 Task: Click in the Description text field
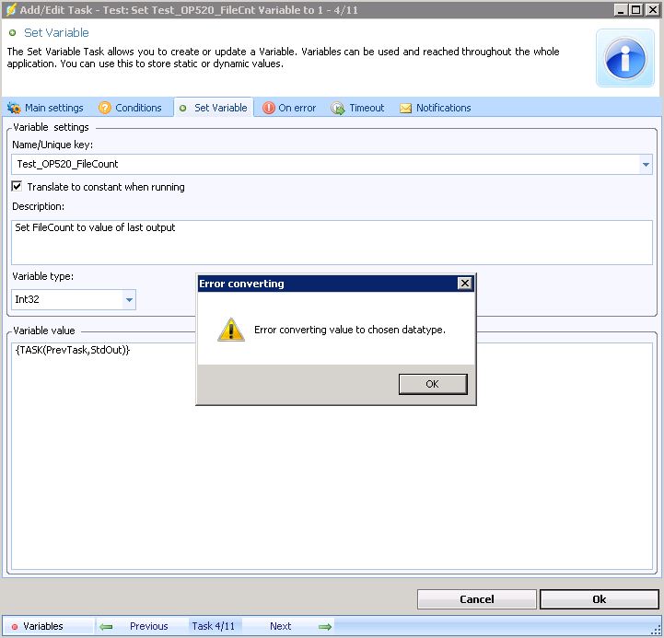[x=332, y=242]
